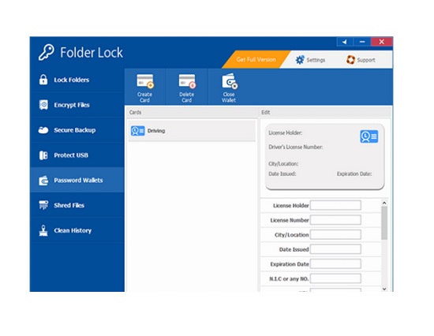Select the Encrypt Files safe icon
Viewport: 434px width, 336px height.
point(43,105)
